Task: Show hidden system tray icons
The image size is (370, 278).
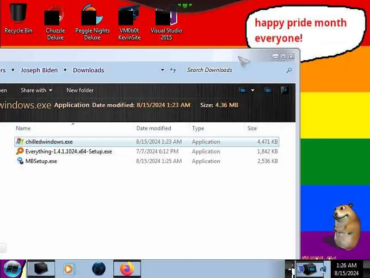Action: pos(290,269)
